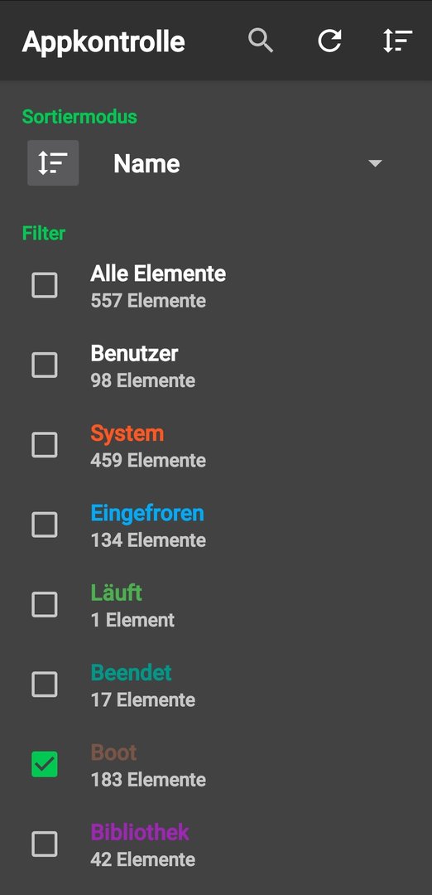Screen dimensions: 432x895
Task: Tap the Alle Elemente label
Action: coord(158,273)
